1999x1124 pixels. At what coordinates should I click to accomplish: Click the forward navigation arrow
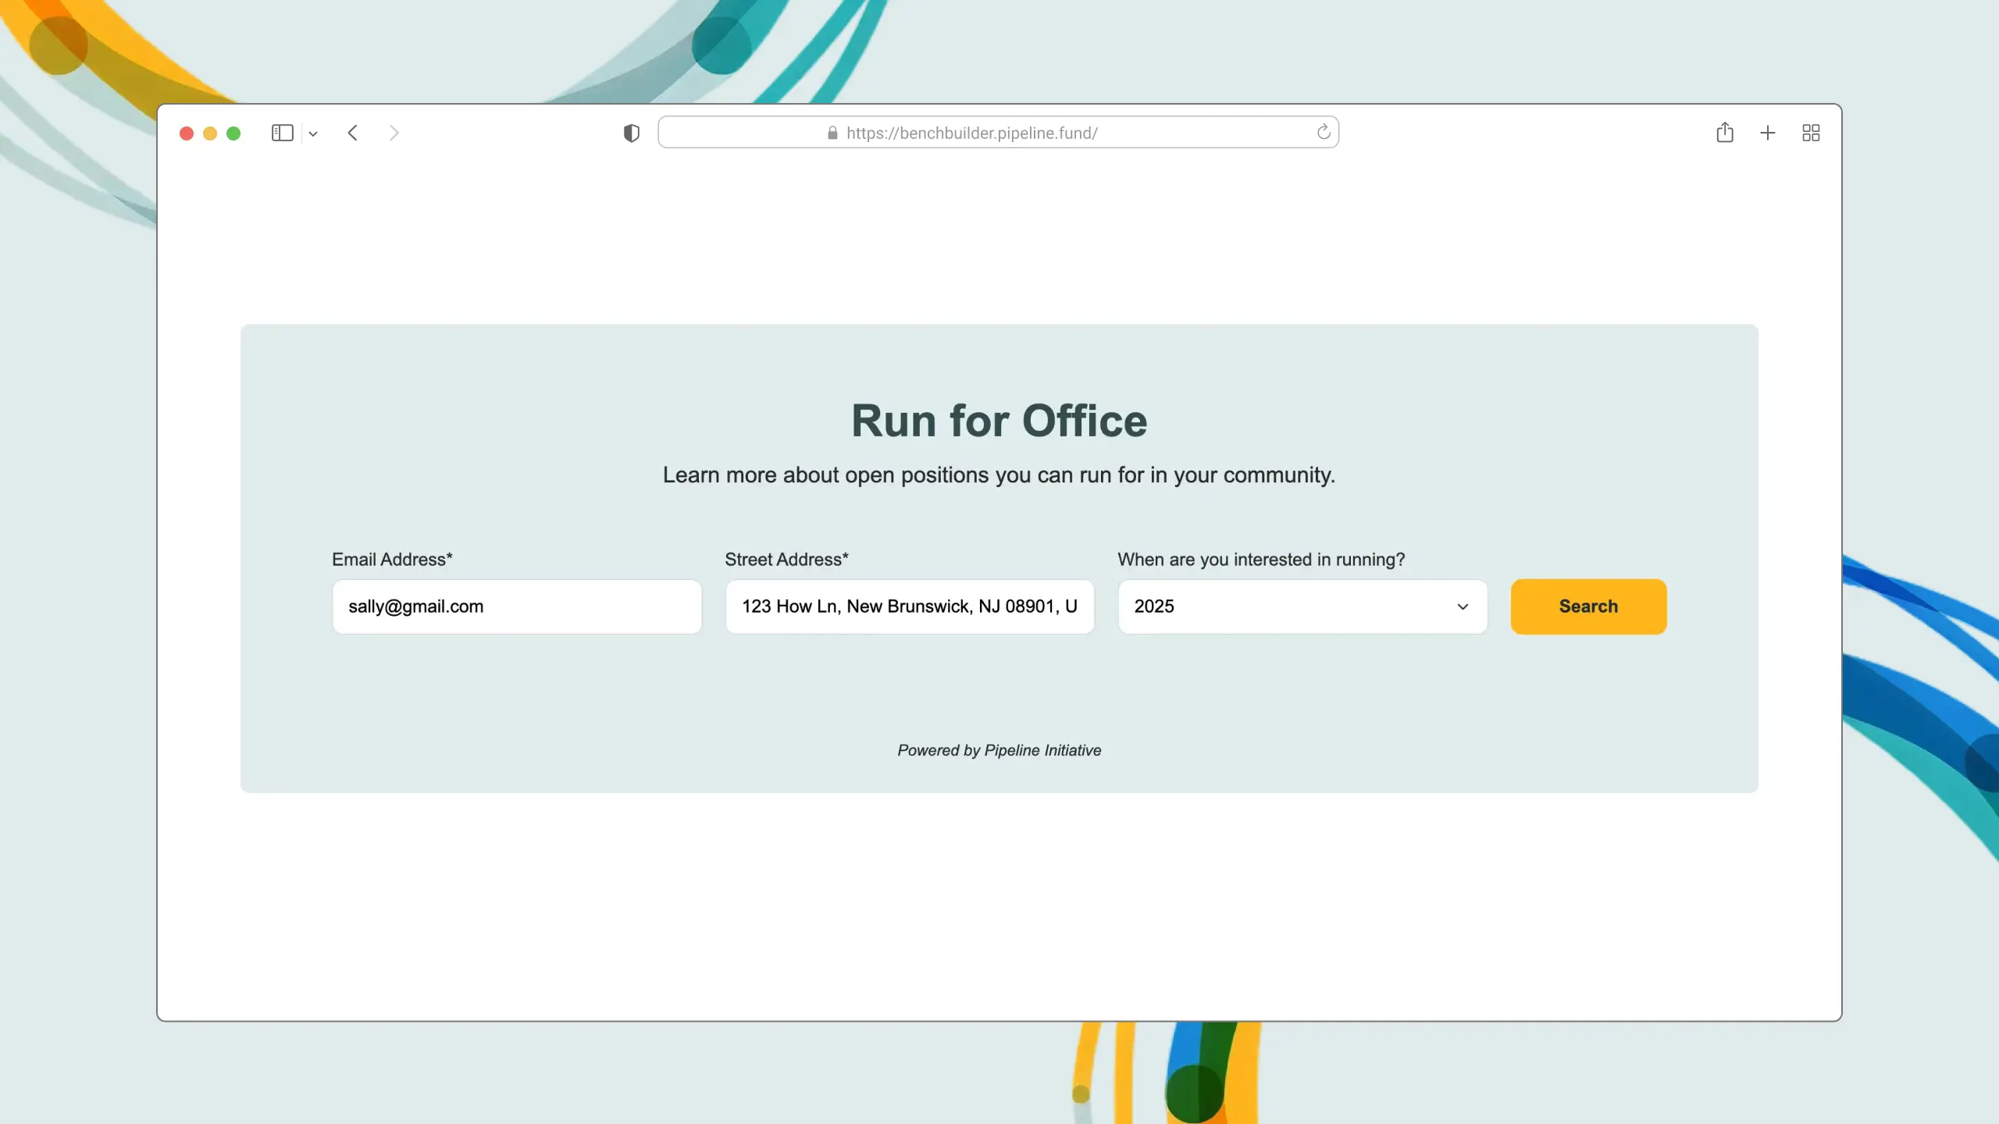pyautogui.click(x=394, y=133)
